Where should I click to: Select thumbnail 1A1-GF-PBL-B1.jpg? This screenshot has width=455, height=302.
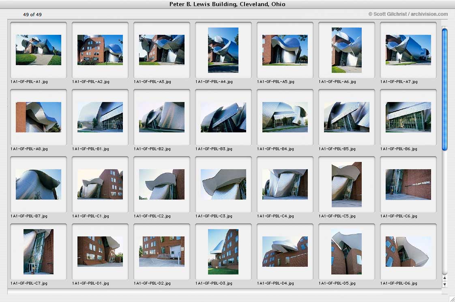tap(100, 117)
